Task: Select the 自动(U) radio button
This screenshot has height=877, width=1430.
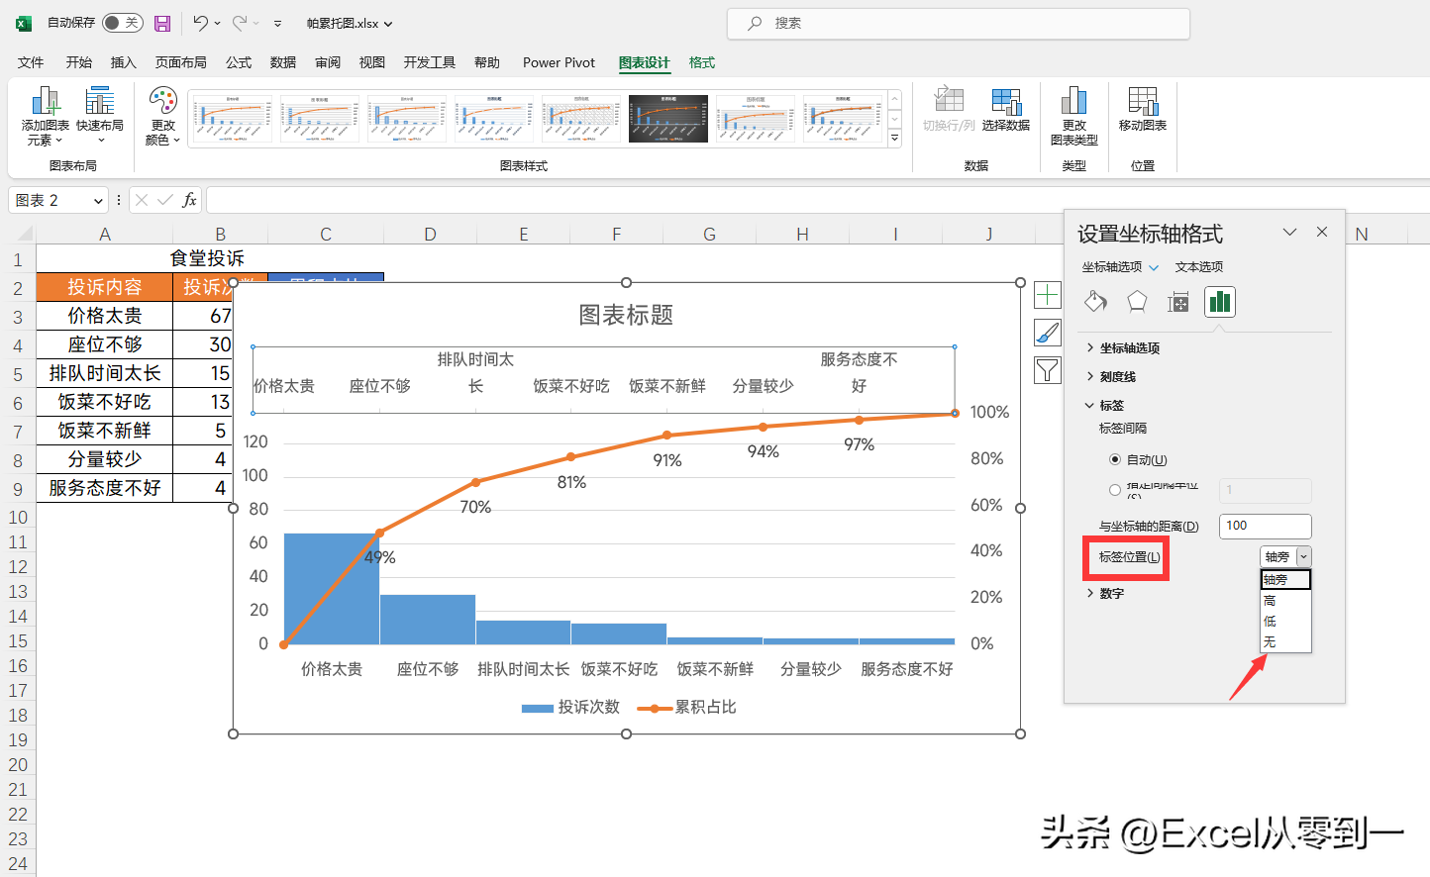Action: coord(1115,459)
